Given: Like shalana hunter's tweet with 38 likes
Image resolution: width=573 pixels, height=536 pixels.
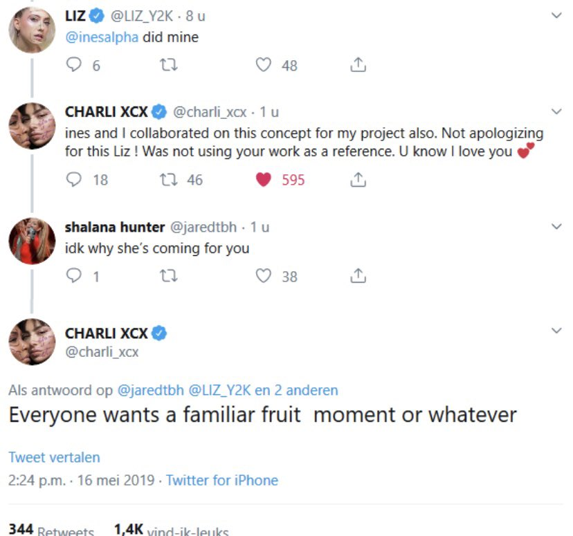Looking at the screenshot, I should click(263, 276).
